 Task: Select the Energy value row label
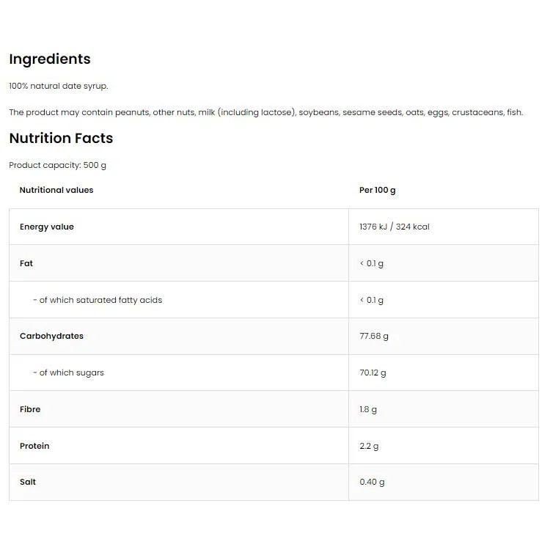[x=47, y=227]
